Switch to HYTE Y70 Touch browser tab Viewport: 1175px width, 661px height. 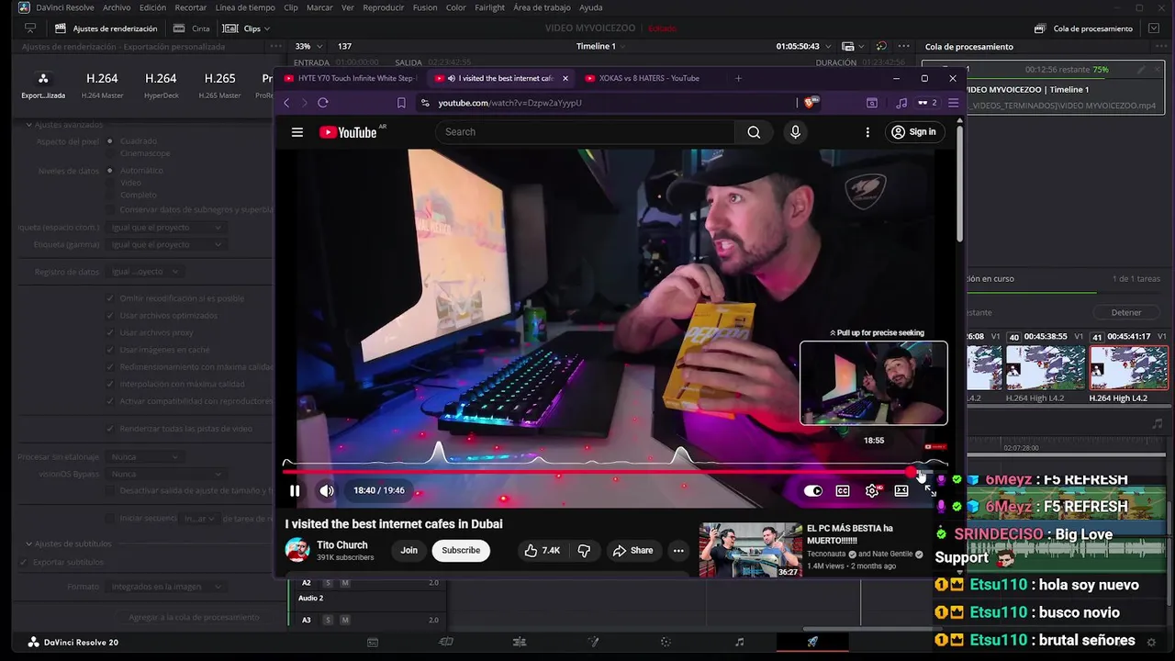click(x=352, y=78)
